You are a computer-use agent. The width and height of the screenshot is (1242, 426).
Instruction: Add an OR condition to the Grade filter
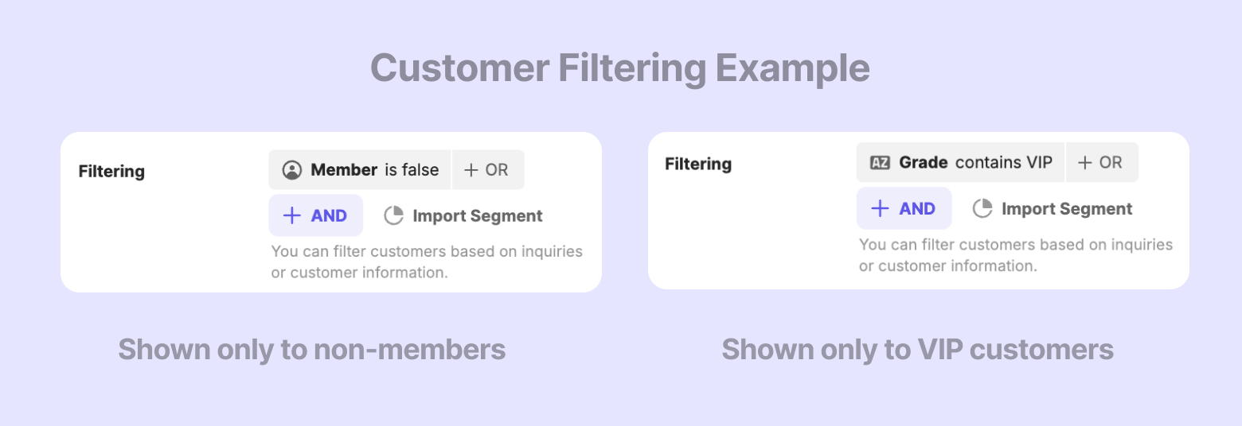coord(1102,163)
